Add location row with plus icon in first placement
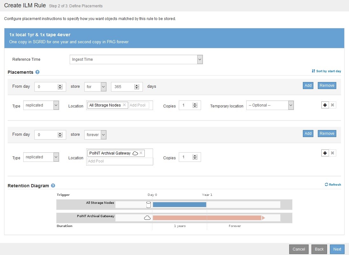The height and width of the screenshot is (255, 349). 325,105
